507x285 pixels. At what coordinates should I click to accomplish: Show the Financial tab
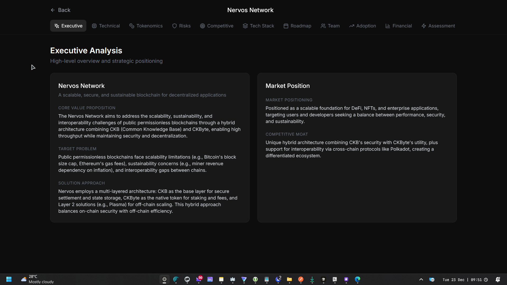click(398, 26)
